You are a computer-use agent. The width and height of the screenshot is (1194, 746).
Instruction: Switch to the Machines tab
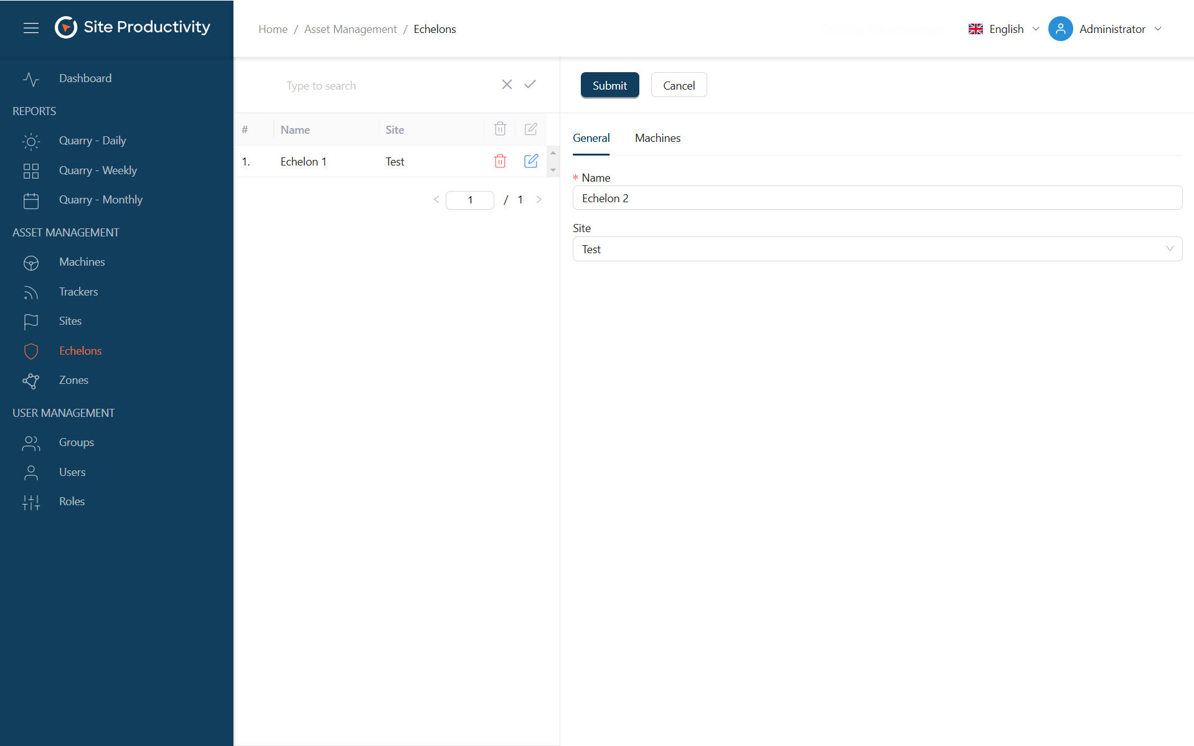(657, 138)
